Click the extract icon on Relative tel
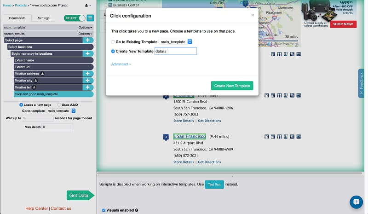The height and width of the screenshot is (214, 368). click(34, 87)
